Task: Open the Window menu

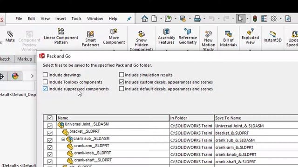Action: 95,19
